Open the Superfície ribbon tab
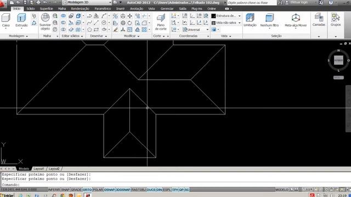The height and width of the screenshot is (197, 351). point(46,9)
